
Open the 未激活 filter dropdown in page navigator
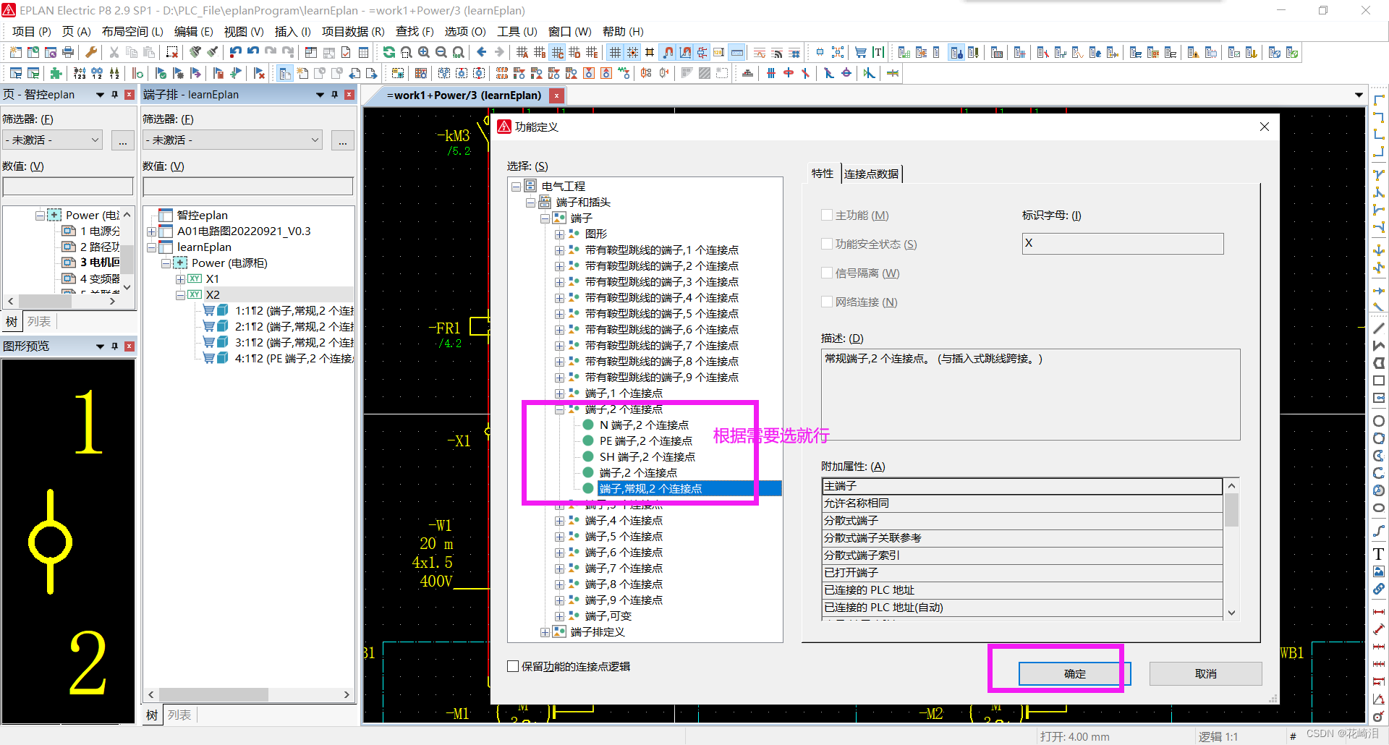point(53,140)
